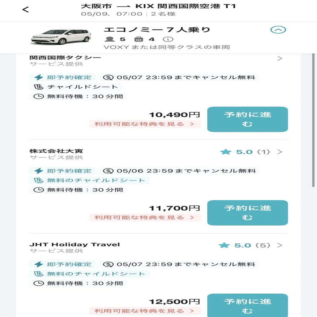The height and width of the screenshot is (317, 317).
Task: View 利用可能な特典を見る under 10,490円
Action: [x=145, y=124]
